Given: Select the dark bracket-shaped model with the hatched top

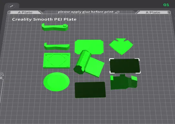Looking at the screenshot, I should [124, 82].
